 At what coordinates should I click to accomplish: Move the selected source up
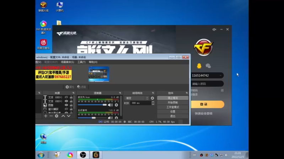[x=63, y=116]
